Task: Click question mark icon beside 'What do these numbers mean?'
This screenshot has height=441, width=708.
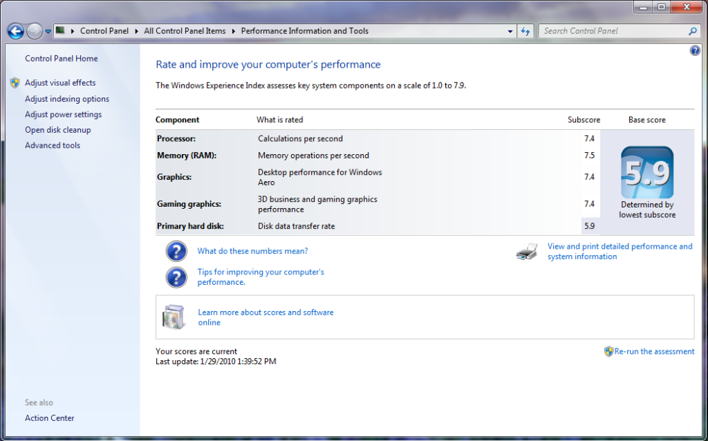Action: [x=176, y=251]
